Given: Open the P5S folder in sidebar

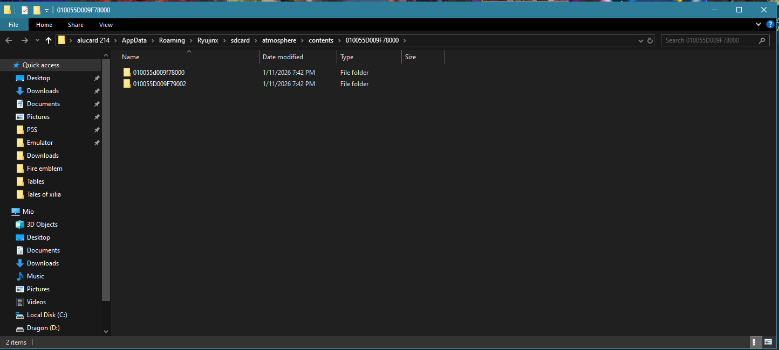Looking at the screenshot, I should [32, 130].
